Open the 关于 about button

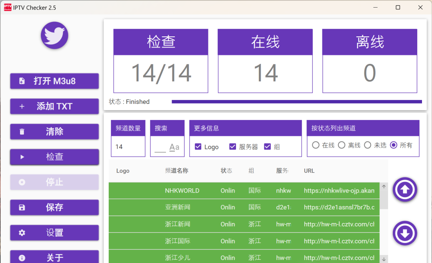point(54,257)
